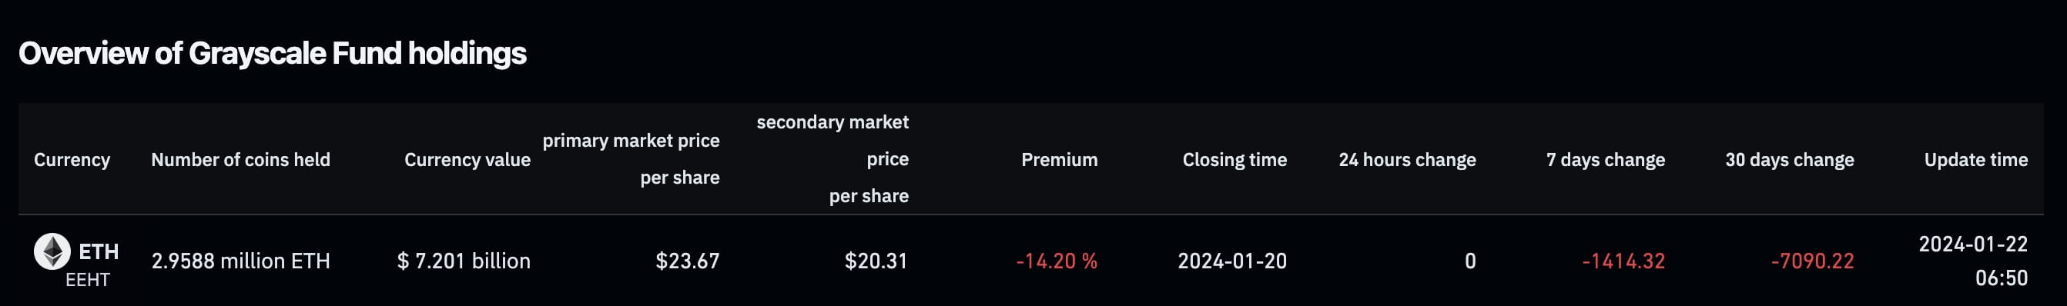Click the Currency value column header
The height and width of the screenshot is (306, 2067).
tap(467, 159)
